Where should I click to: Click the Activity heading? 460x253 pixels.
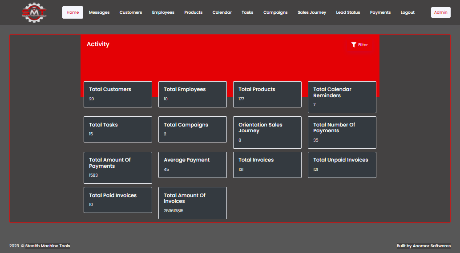click(98, 44)
